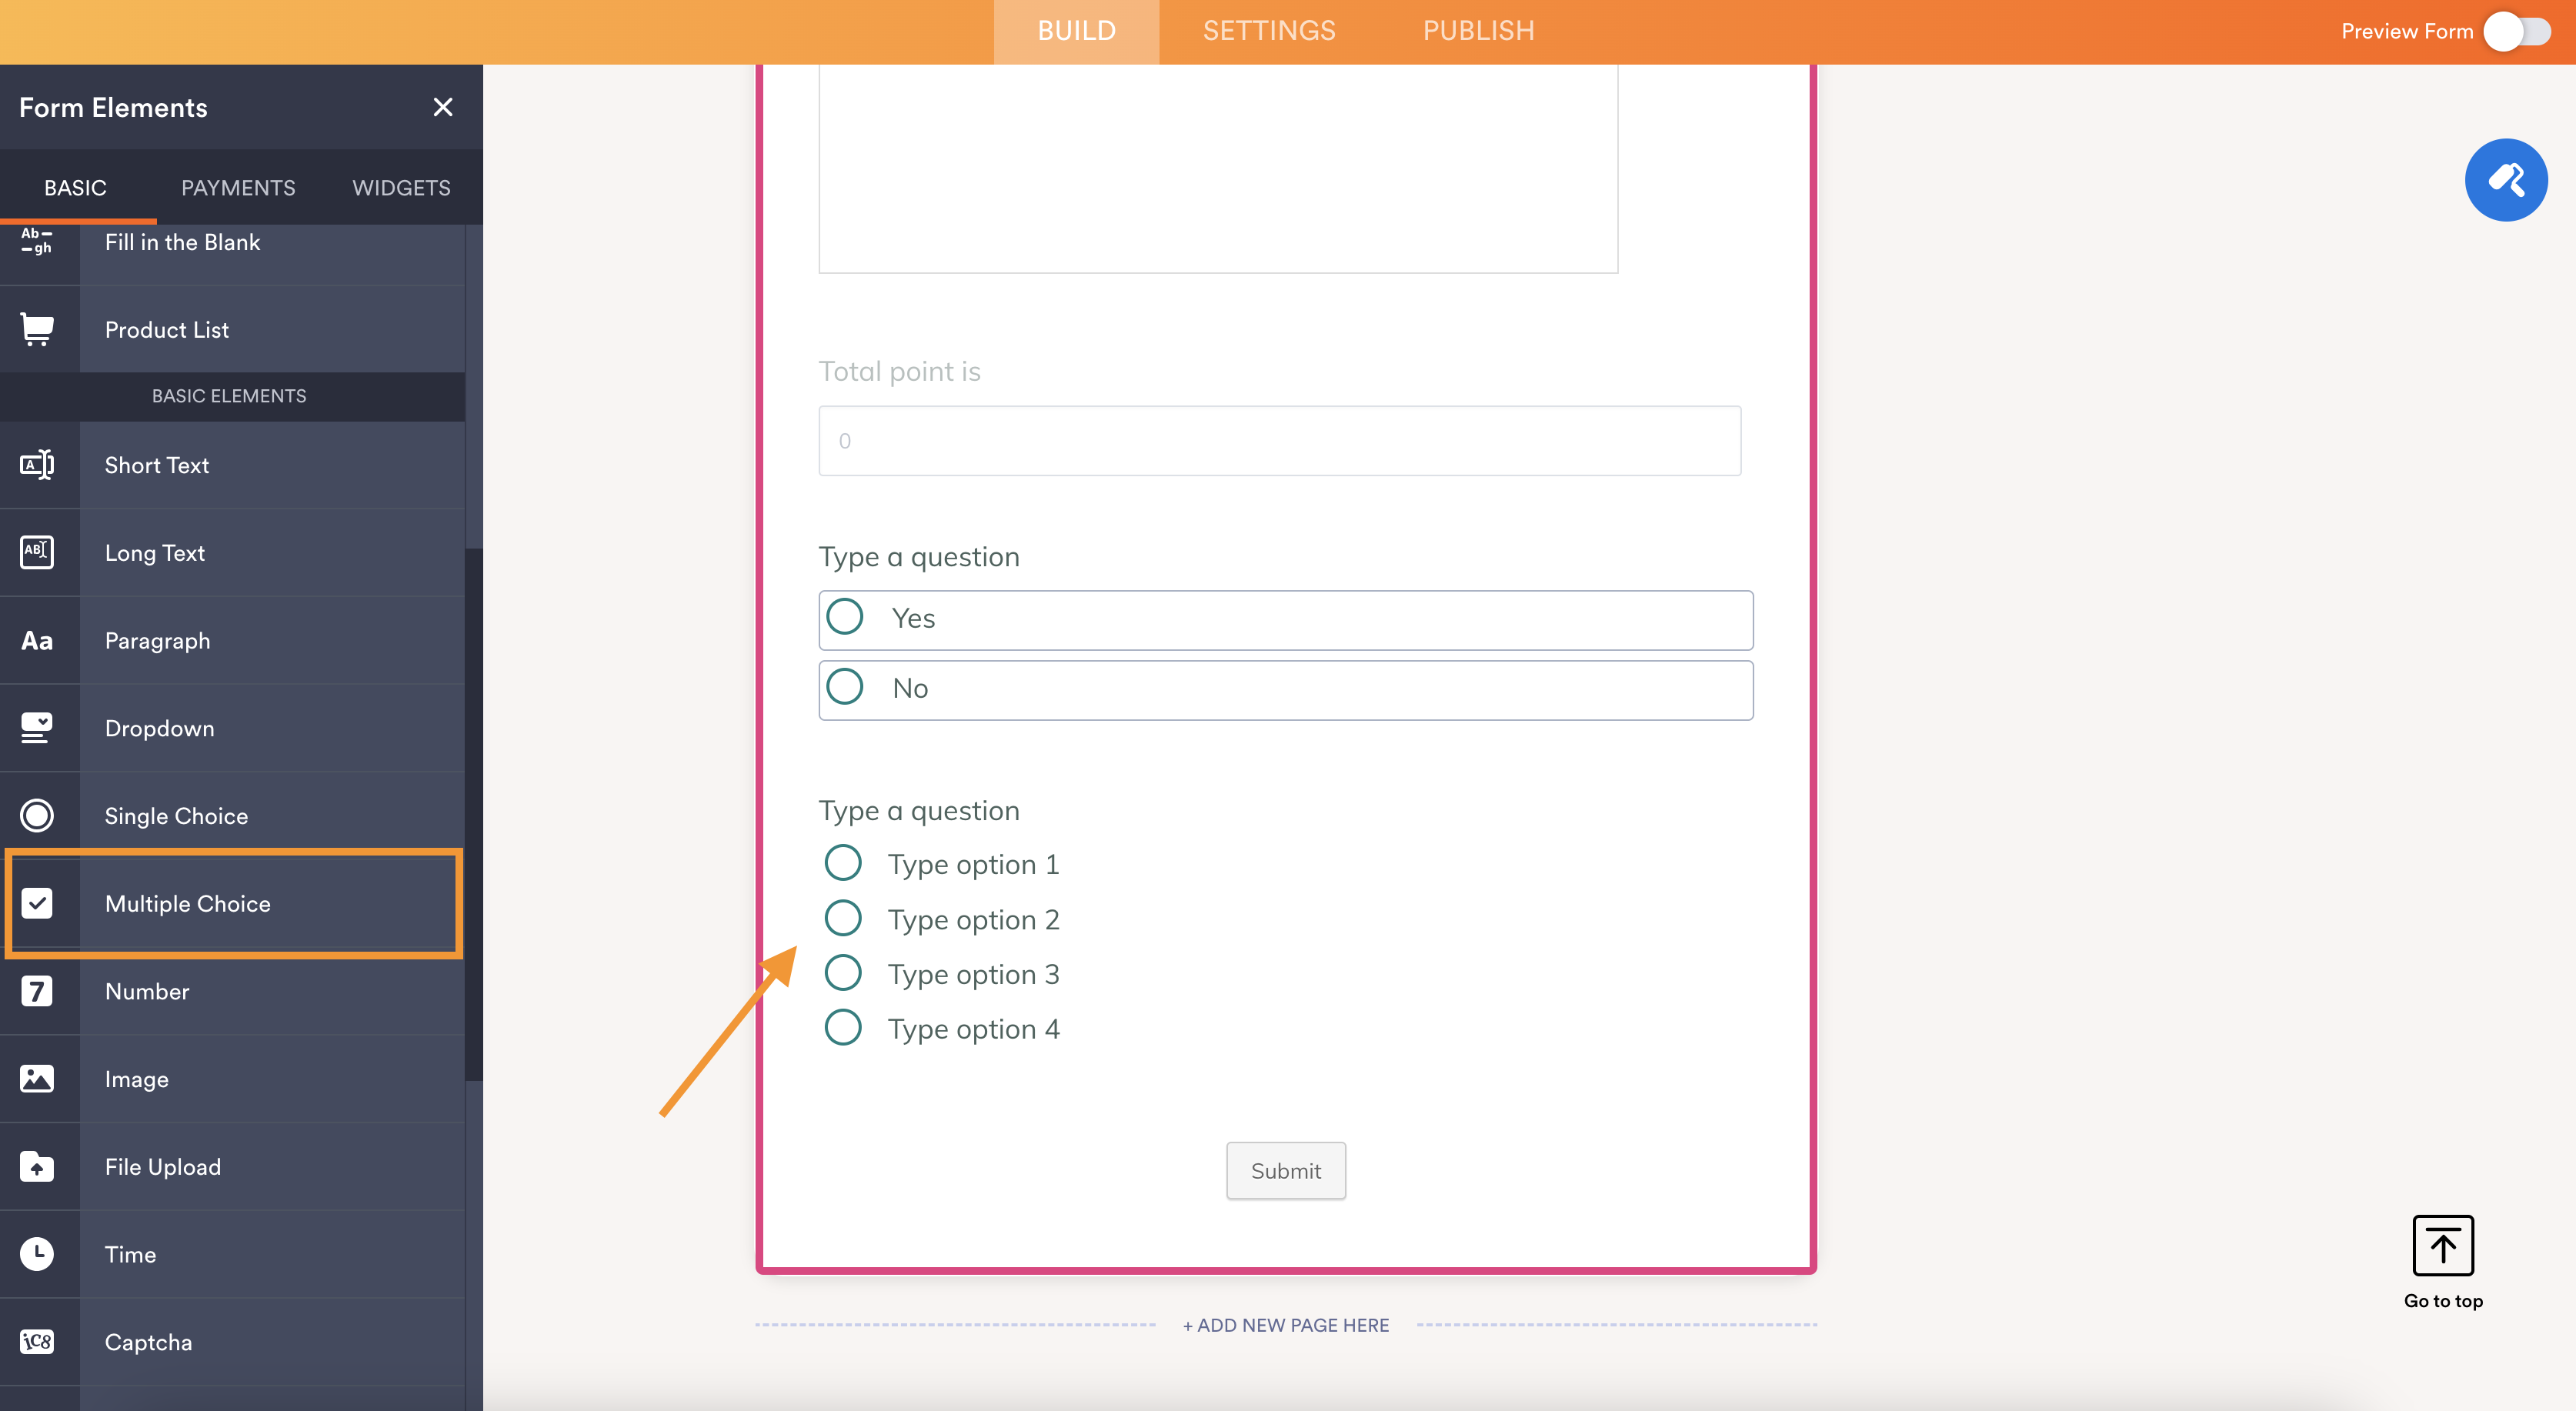Select the Yes radio button option
The height and width of the screenshot is (1411, 2576).
[846, 619]
